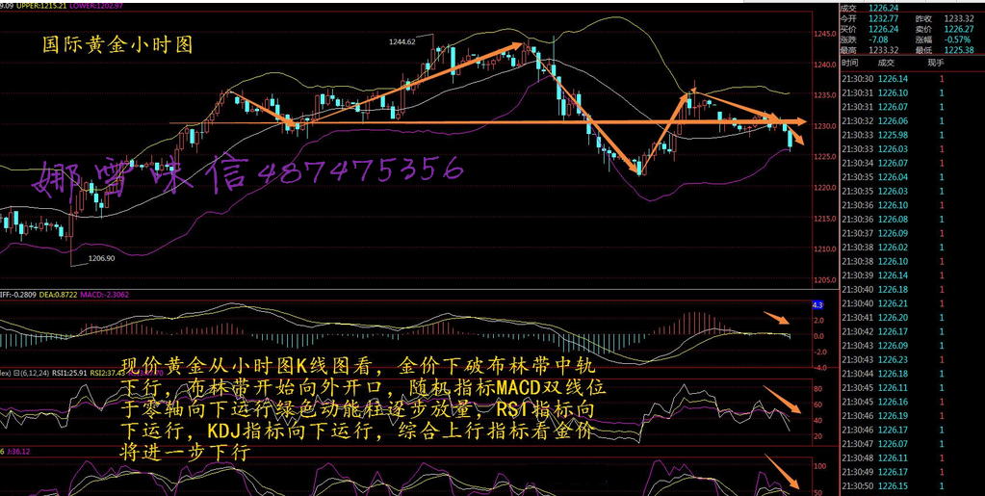Select the 涨幅 value -0.57%

(957, 39)
